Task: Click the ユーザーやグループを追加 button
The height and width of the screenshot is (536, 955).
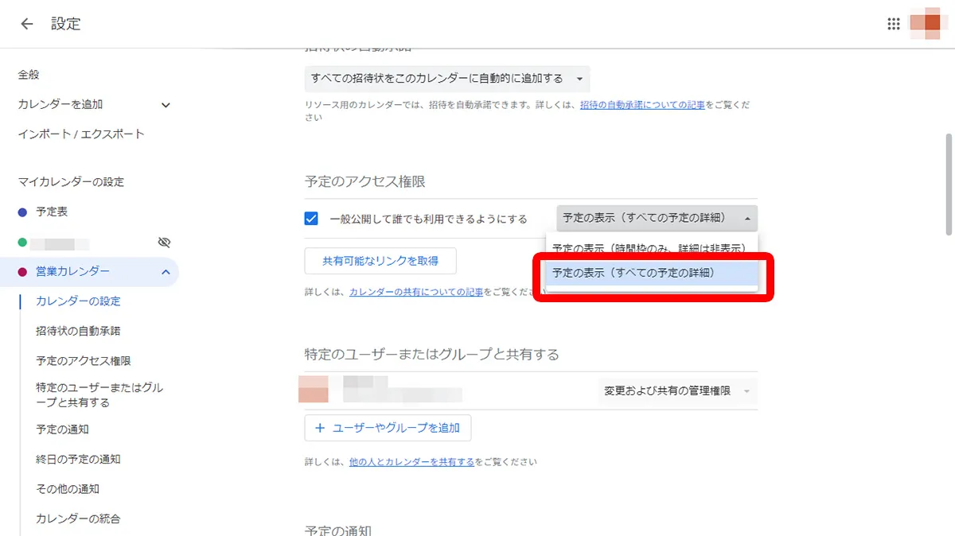Action: click(x=388, y=428)
